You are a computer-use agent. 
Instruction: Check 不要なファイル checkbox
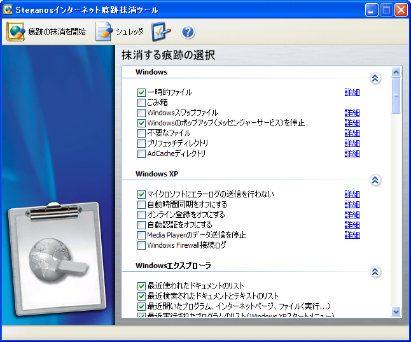[x=141, y=133]
